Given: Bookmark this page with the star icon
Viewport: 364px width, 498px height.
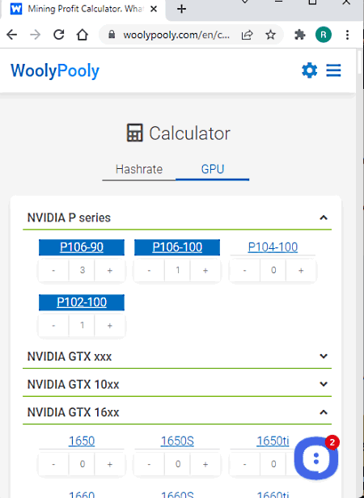Looking at the screenshot, I should (x=270, y=35).
